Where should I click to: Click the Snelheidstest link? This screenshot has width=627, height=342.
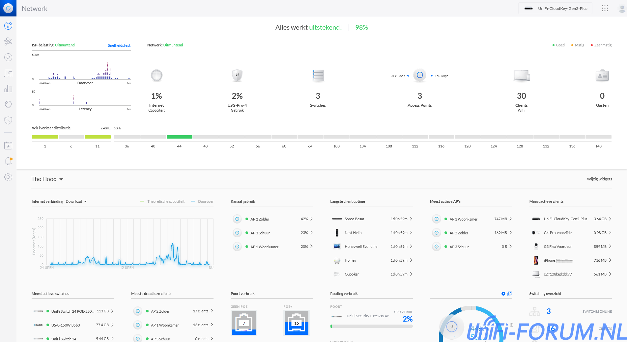point(119,45)
